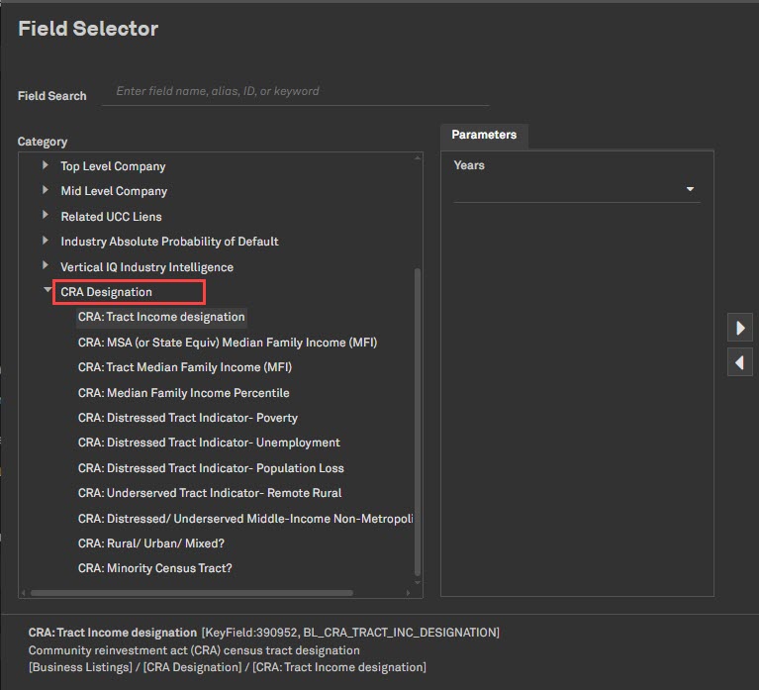Select CRA: Minority Census Tract? field
The image size is (759, 690).
click(154, 568)
